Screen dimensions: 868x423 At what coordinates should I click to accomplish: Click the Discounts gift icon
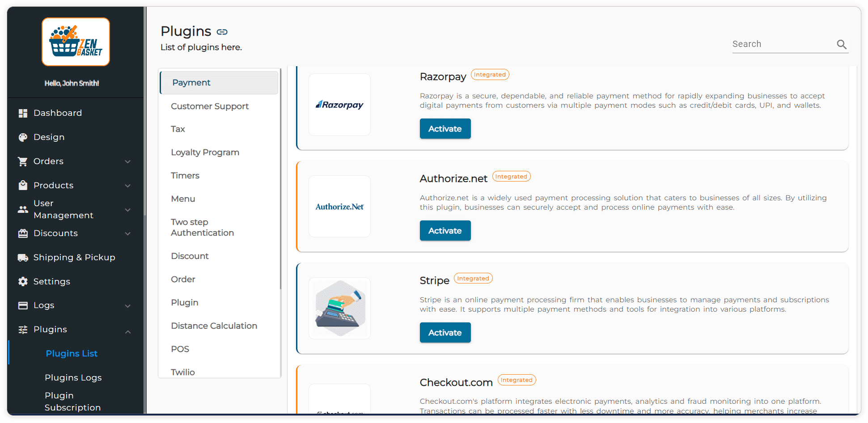(23, 233)
